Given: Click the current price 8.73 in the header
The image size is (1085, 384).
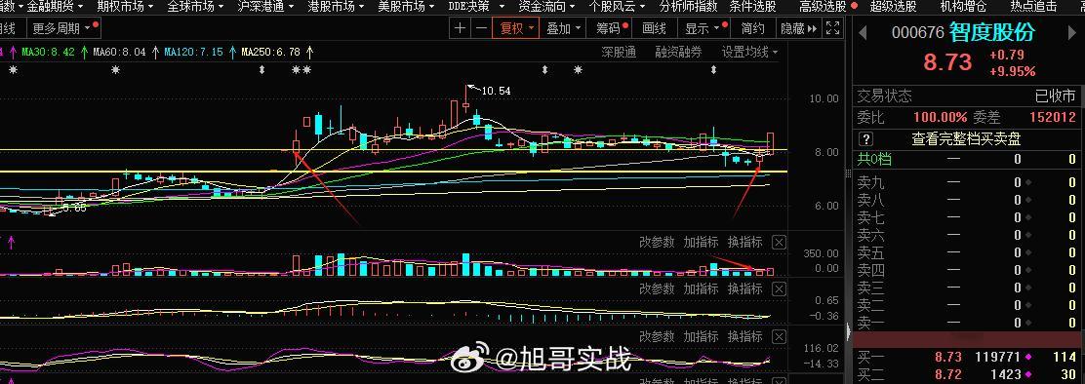Looking at the screenshot, I should 948,62.
